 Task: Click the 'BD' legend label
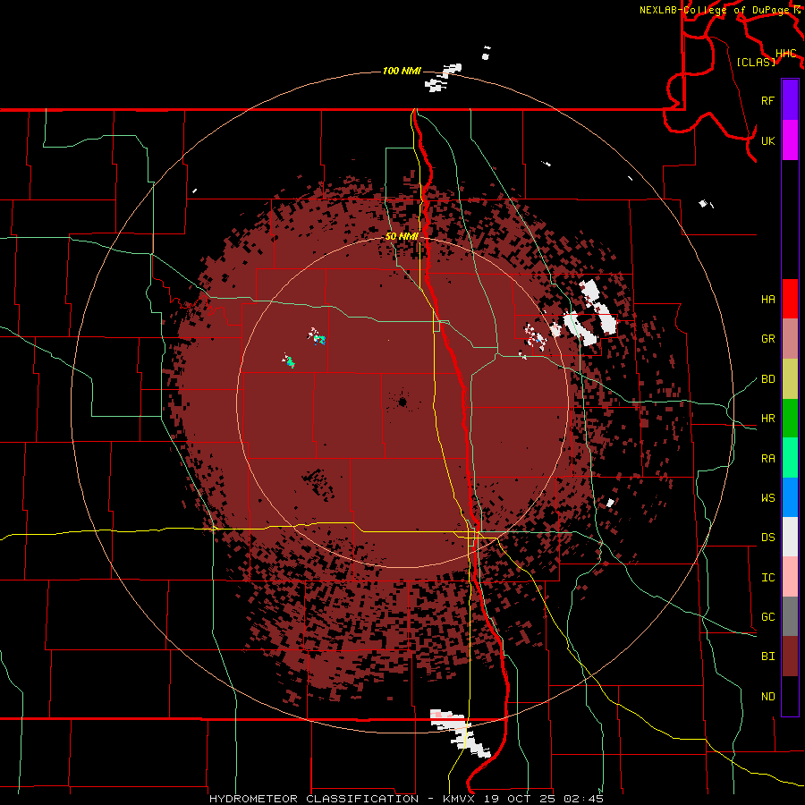tap(767, 379)
